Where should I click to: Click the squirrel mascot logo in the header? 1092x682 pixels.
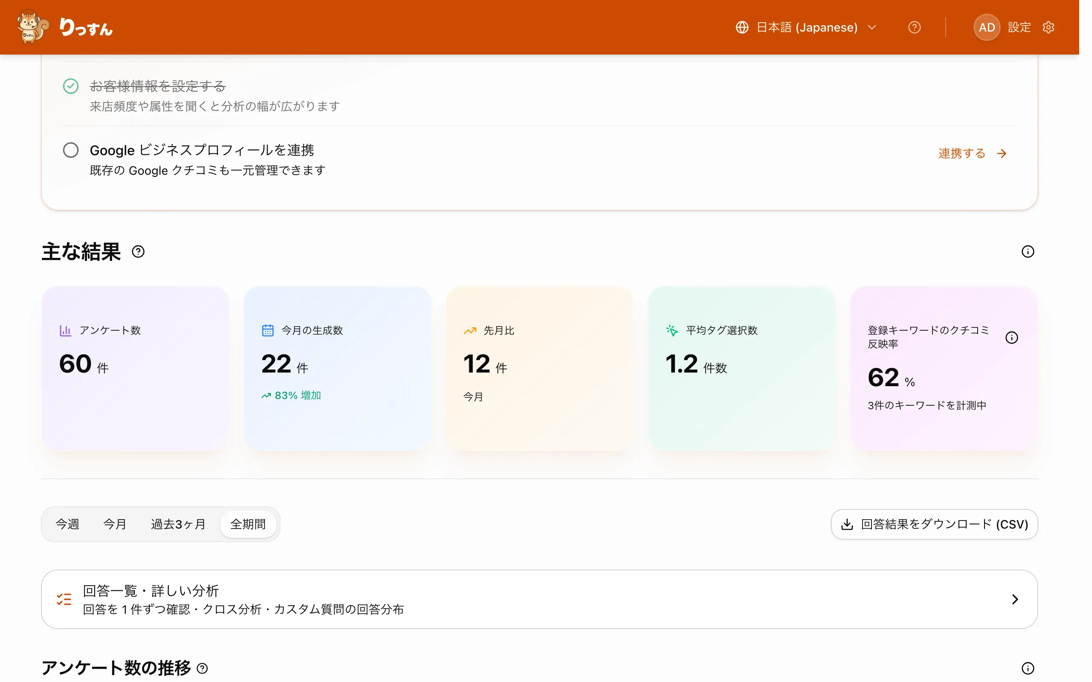(x=32, y=27)
